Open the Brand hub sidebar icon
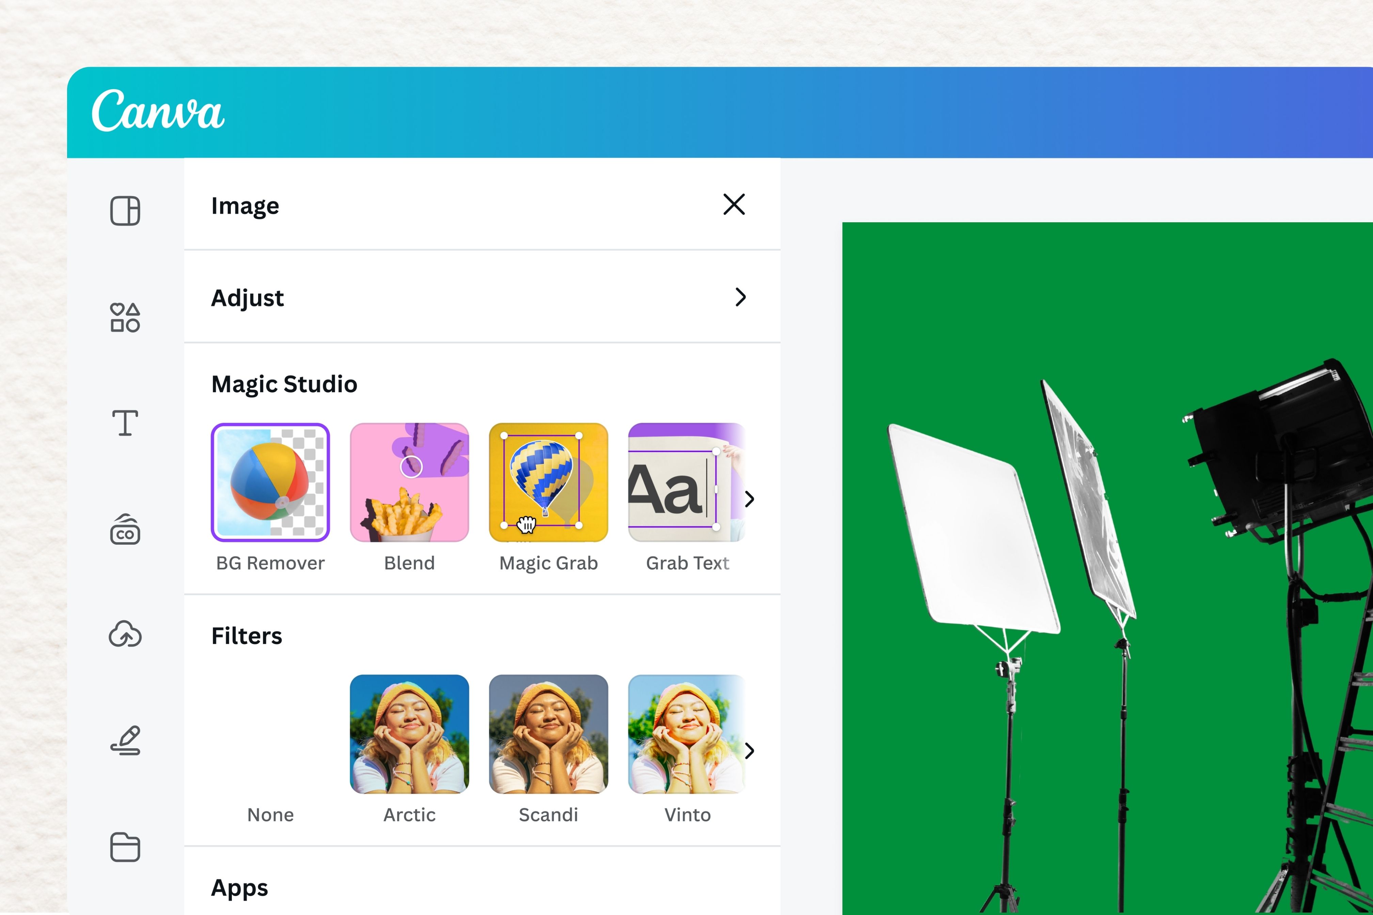Screen dimensions: 1373x915 tap(125, 529)
